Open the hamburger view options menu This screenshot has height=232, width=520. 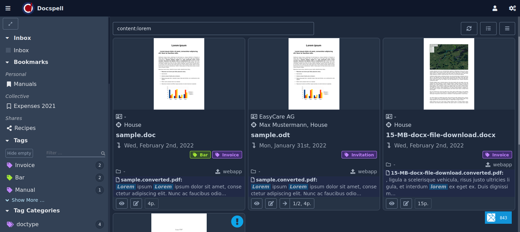(x=507, y=29)
